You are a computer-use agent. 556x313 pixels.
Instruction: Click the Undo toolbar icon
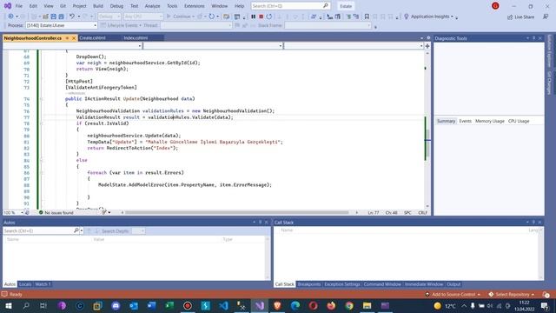[x=72, y=17]
